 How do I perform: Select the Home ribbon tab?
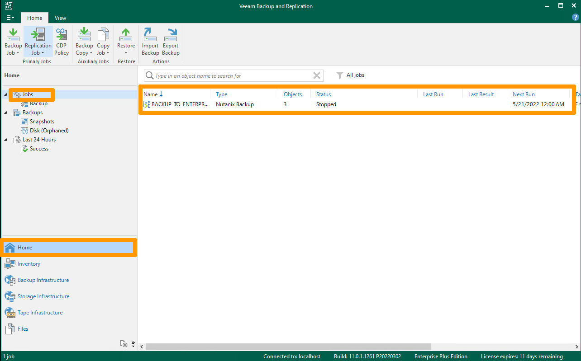click(x=34, y=18)
